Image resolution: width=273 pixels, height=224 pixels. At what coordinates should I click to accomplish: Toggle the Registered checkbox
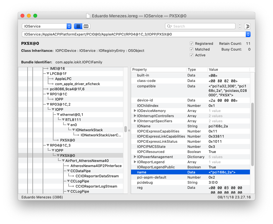pyautogui.click(x=192, y=44)
